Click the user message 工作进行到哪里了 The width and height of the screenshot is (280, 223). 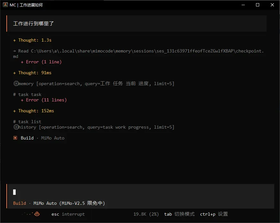(33, 24)
